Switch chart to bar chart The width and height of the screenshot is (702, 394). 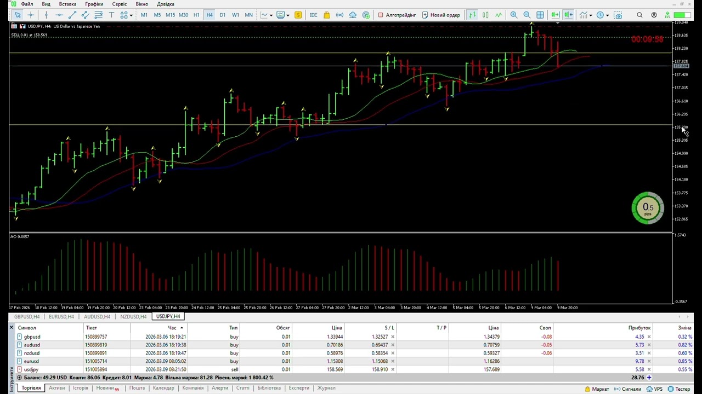(x=472, y=15)
